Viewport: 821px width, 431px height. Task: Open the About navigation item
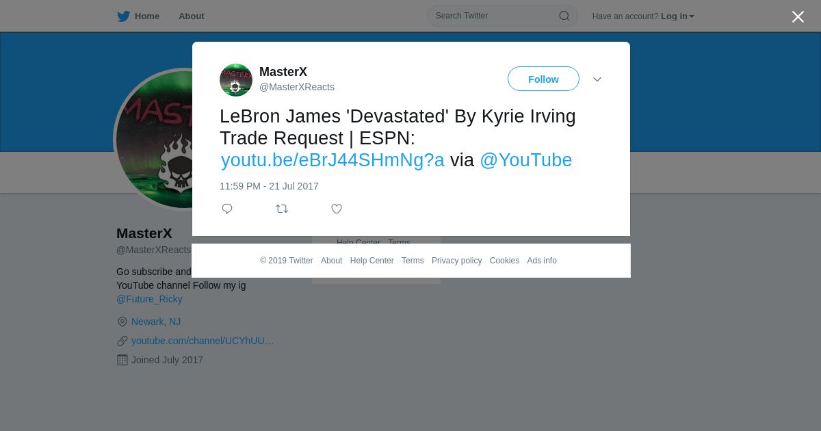tap(192, 16)
